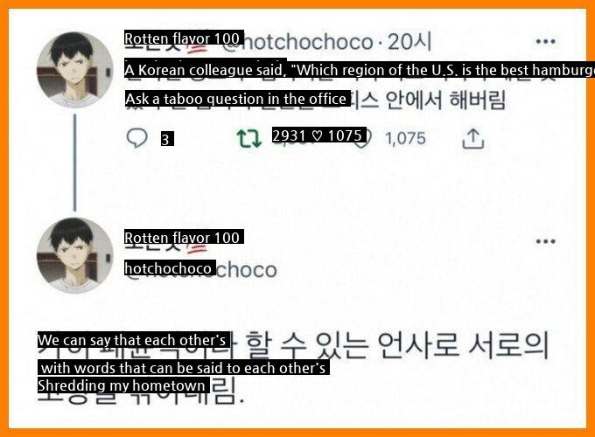Click the 1,075 likes count
Screen dimensions: 595x437
(x=405, y=138)
